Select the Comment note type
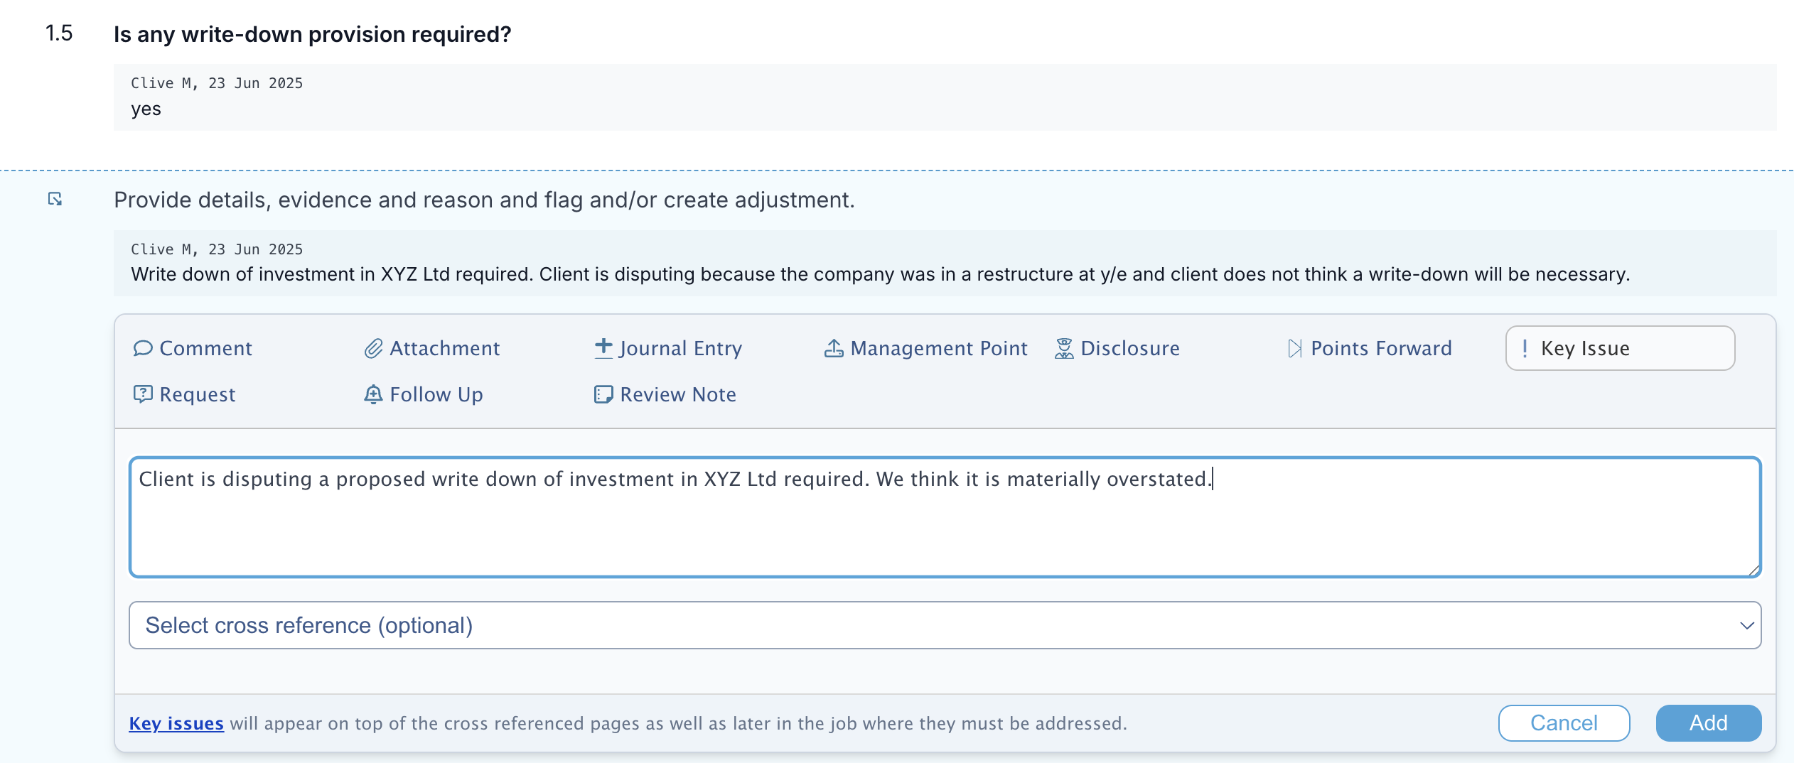 click(x=193, y=348)
